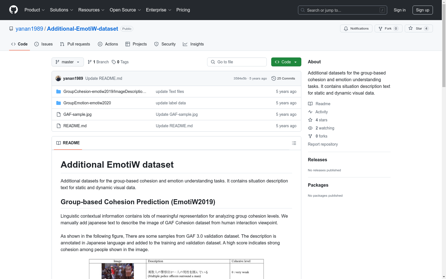Click the Activity pulse icon in sidebar
The width and height of the screenshot is (446, 279).
310,112
